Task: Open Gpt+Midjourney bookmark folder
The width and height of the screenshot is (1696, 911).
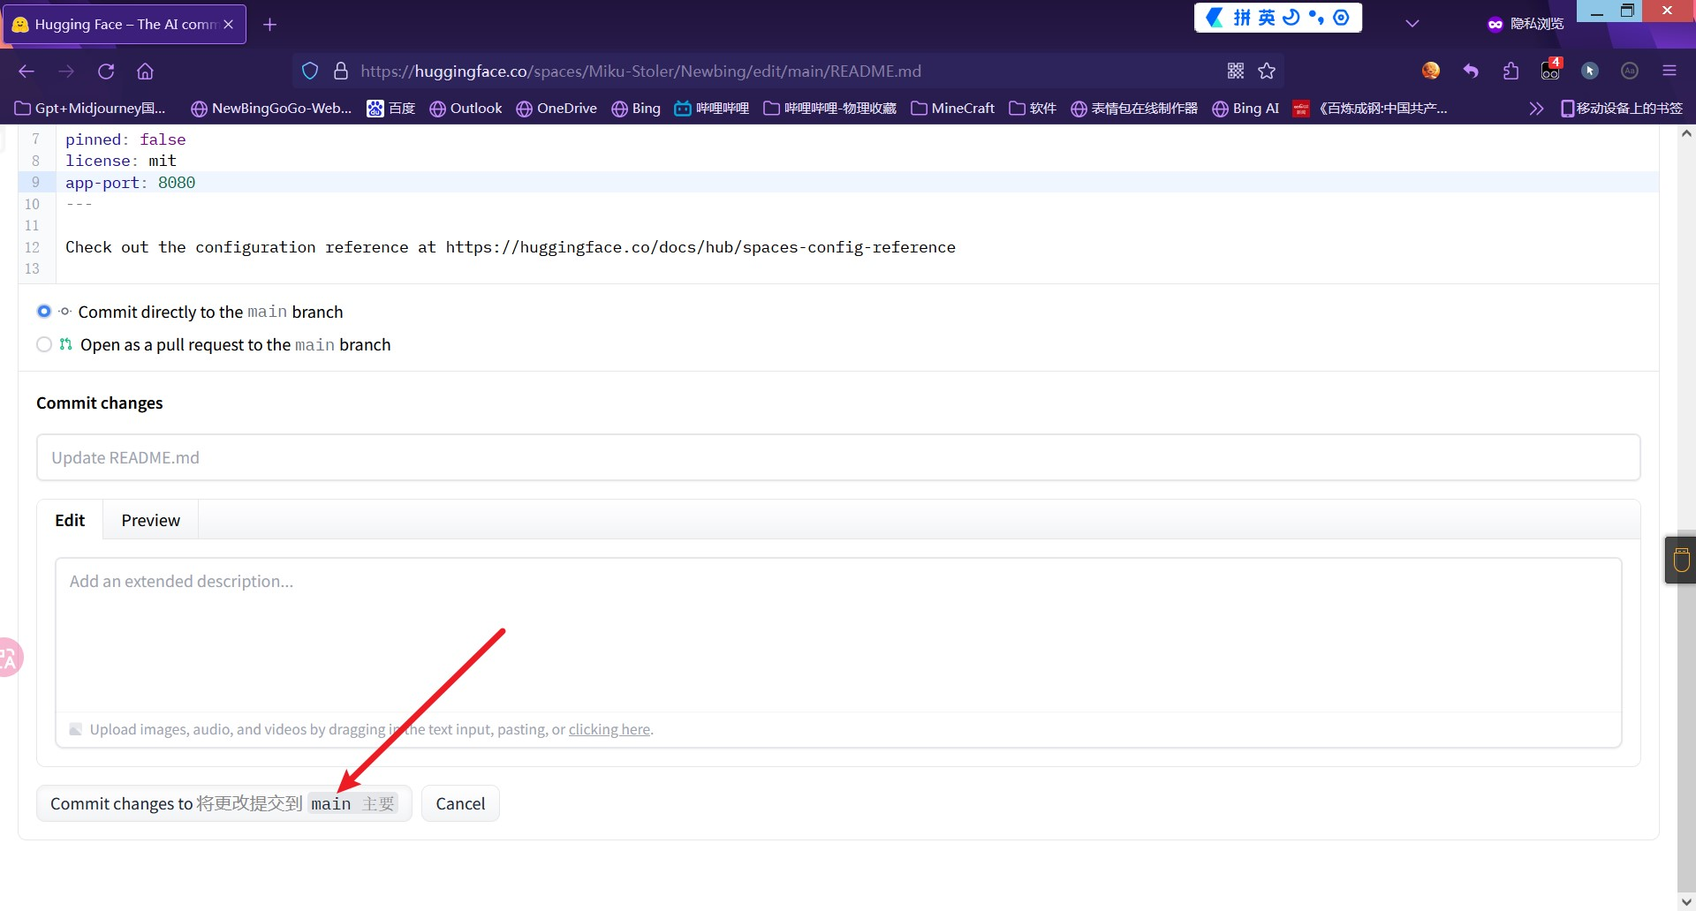Action: [x=91, y=109]
